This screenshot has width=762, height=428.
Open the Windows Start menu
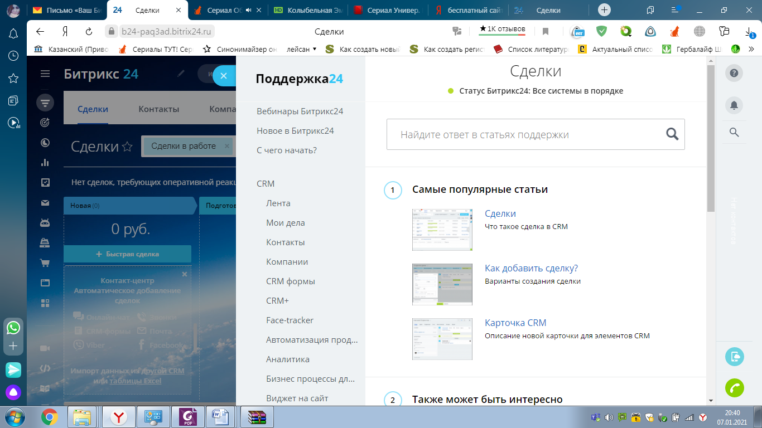tap(14, 416)
